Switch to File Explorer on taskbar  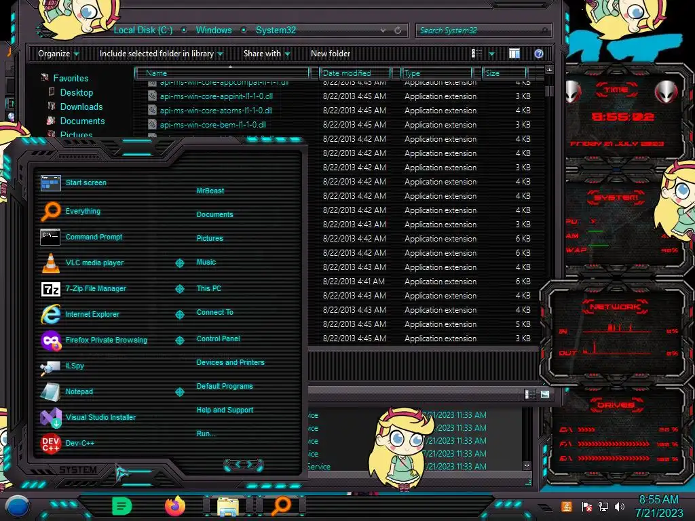coord(228,506)
